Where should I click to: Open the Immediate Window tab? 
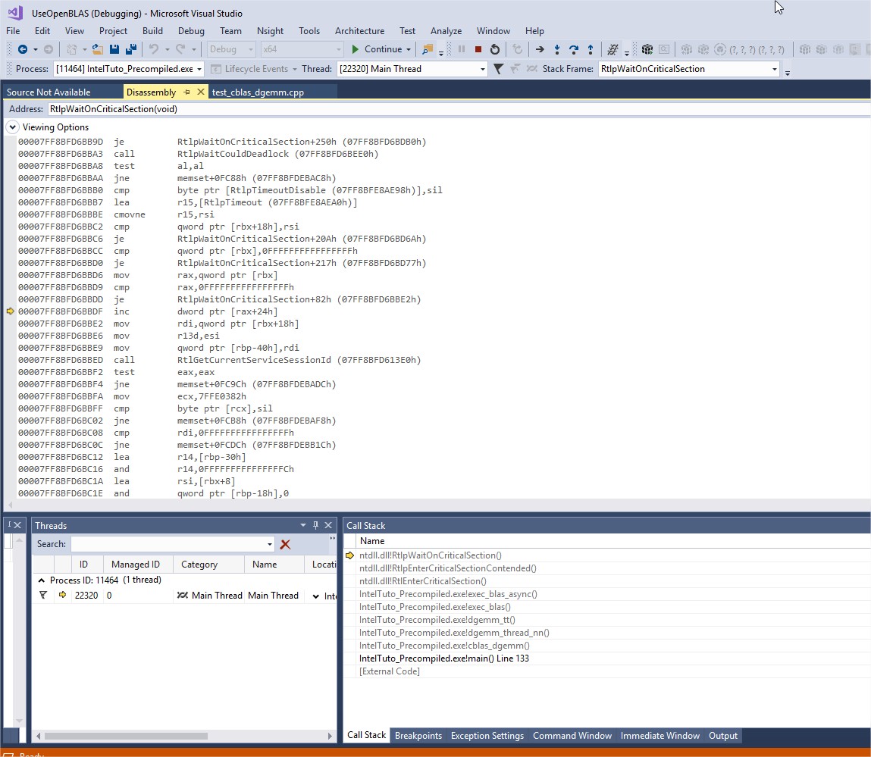point(660,736)
